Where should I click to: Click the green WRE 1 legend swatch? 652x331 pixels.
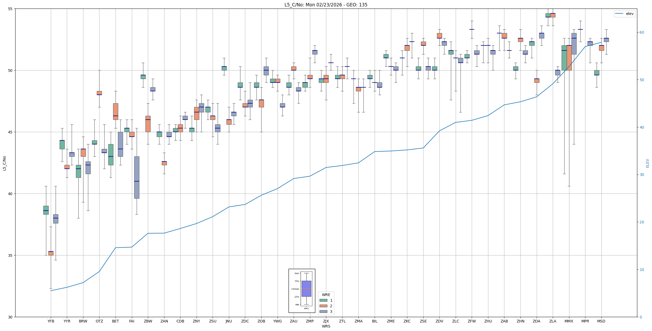(x=323, y=300)
